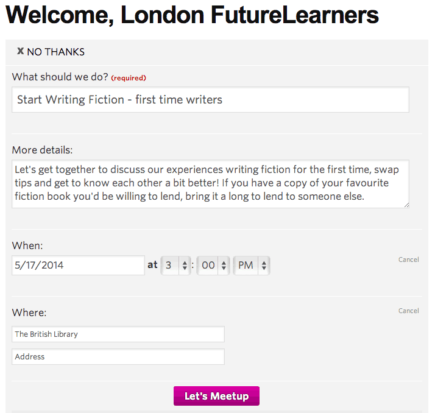Click the 'Start Writing Fiction' title field
Viewport: 435px width, 413px height.
point(210,99)
